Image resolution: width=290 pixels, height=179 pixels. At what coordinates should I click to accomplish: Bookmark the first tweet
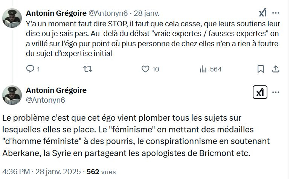click(x=260, y=69)
